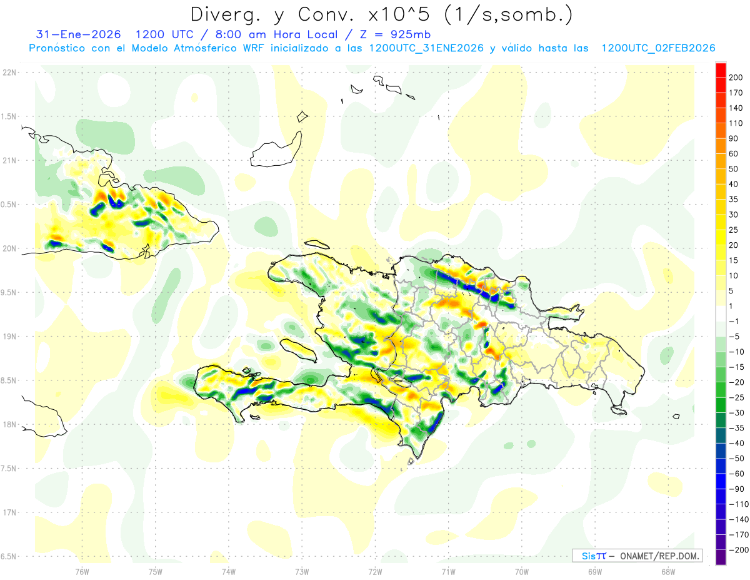Click the dark red swatch above 200

click(x=721, y=69)
